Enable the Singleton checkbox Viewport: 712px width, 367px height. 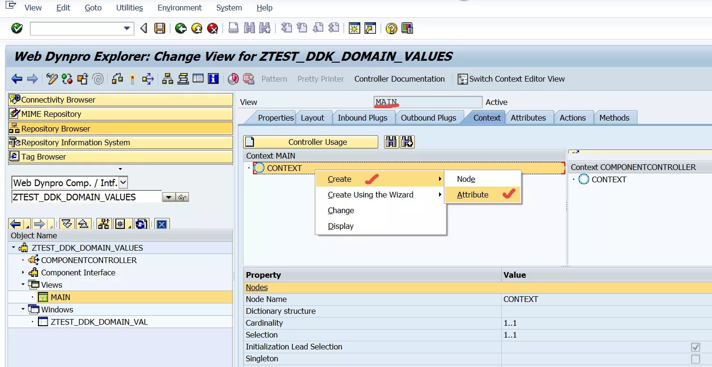696,359
